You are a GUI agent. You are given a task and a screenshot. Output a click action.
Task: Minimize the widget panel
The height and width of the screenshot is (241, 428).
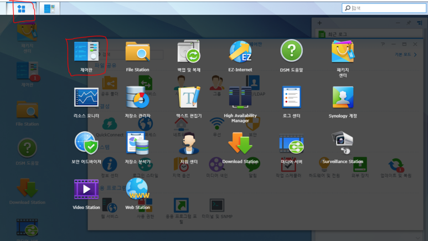(398, 23)
